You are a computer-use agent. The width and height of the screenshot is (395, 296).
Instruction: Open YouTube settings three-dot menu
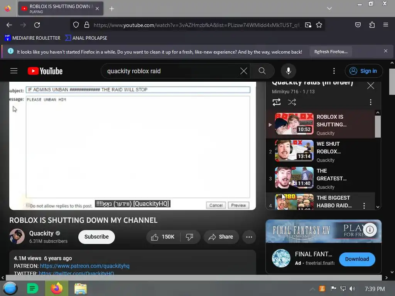[x=334, y=71]
